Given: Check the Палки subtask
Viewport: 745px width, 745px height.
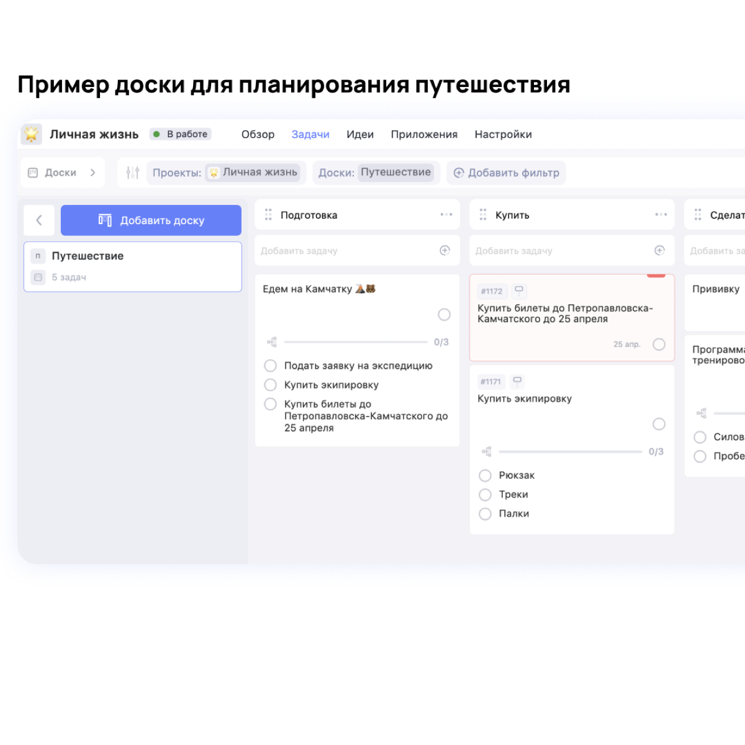Looking at the screenshot, I should tap(485, 514).
